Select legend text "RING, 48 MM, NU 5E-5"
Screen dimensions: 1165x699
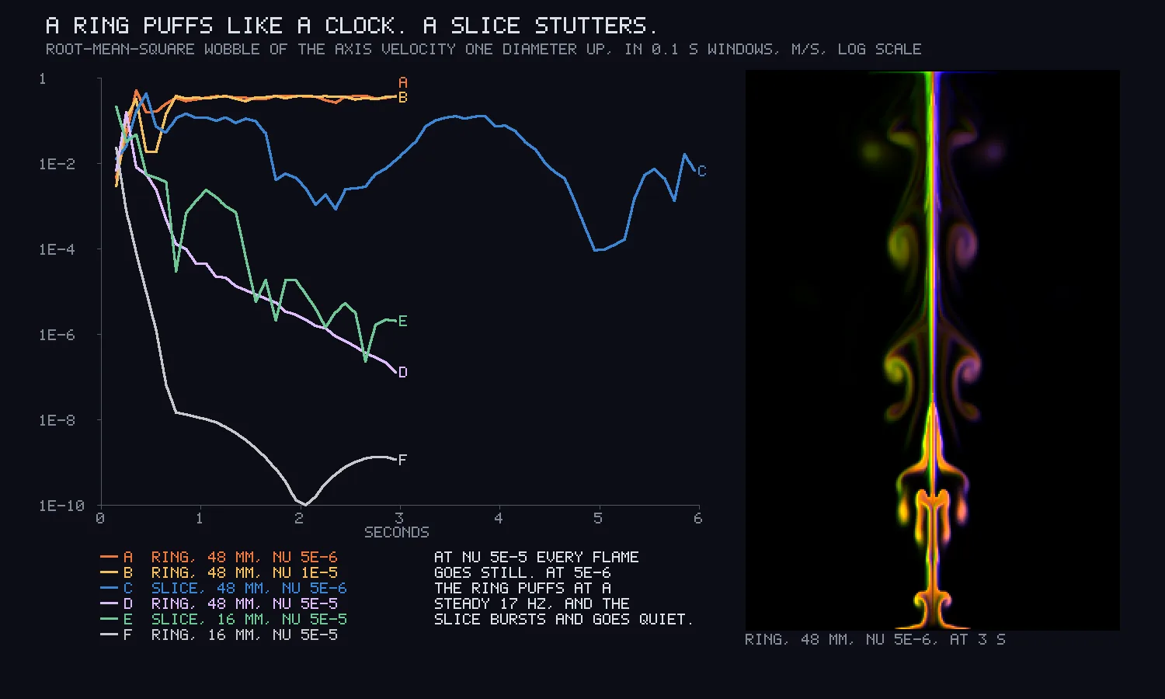pos(245,603)
